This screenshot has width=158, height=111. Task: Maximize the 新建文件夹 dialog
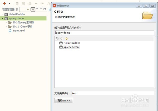coord(146,6)
